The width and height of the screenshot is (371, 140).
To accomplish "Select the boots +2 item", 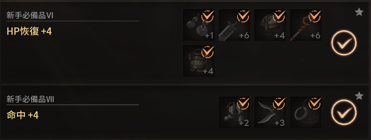I will point(234,113).
